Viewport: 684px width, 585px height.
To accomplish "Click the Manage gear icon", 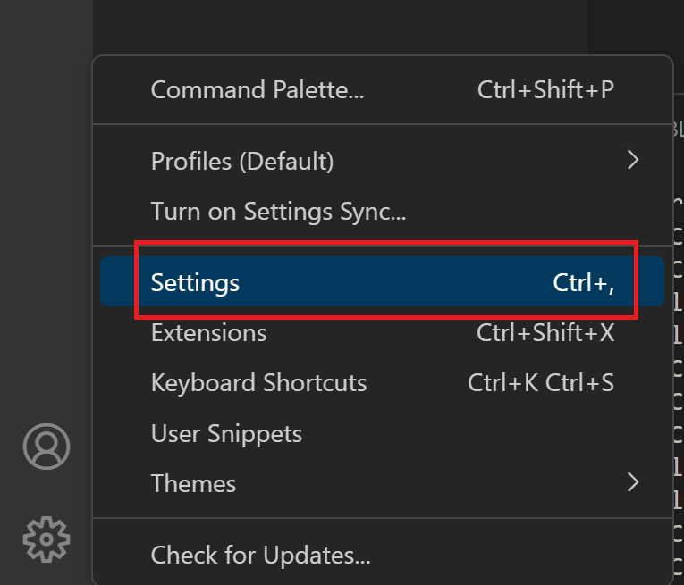I will (46, 538).
